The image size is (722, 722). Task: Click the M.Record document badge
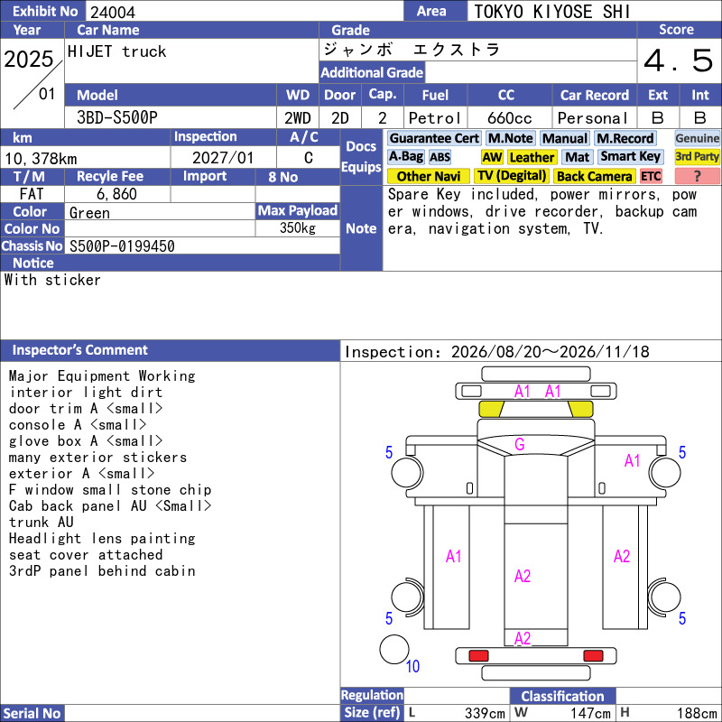point(625,139)
